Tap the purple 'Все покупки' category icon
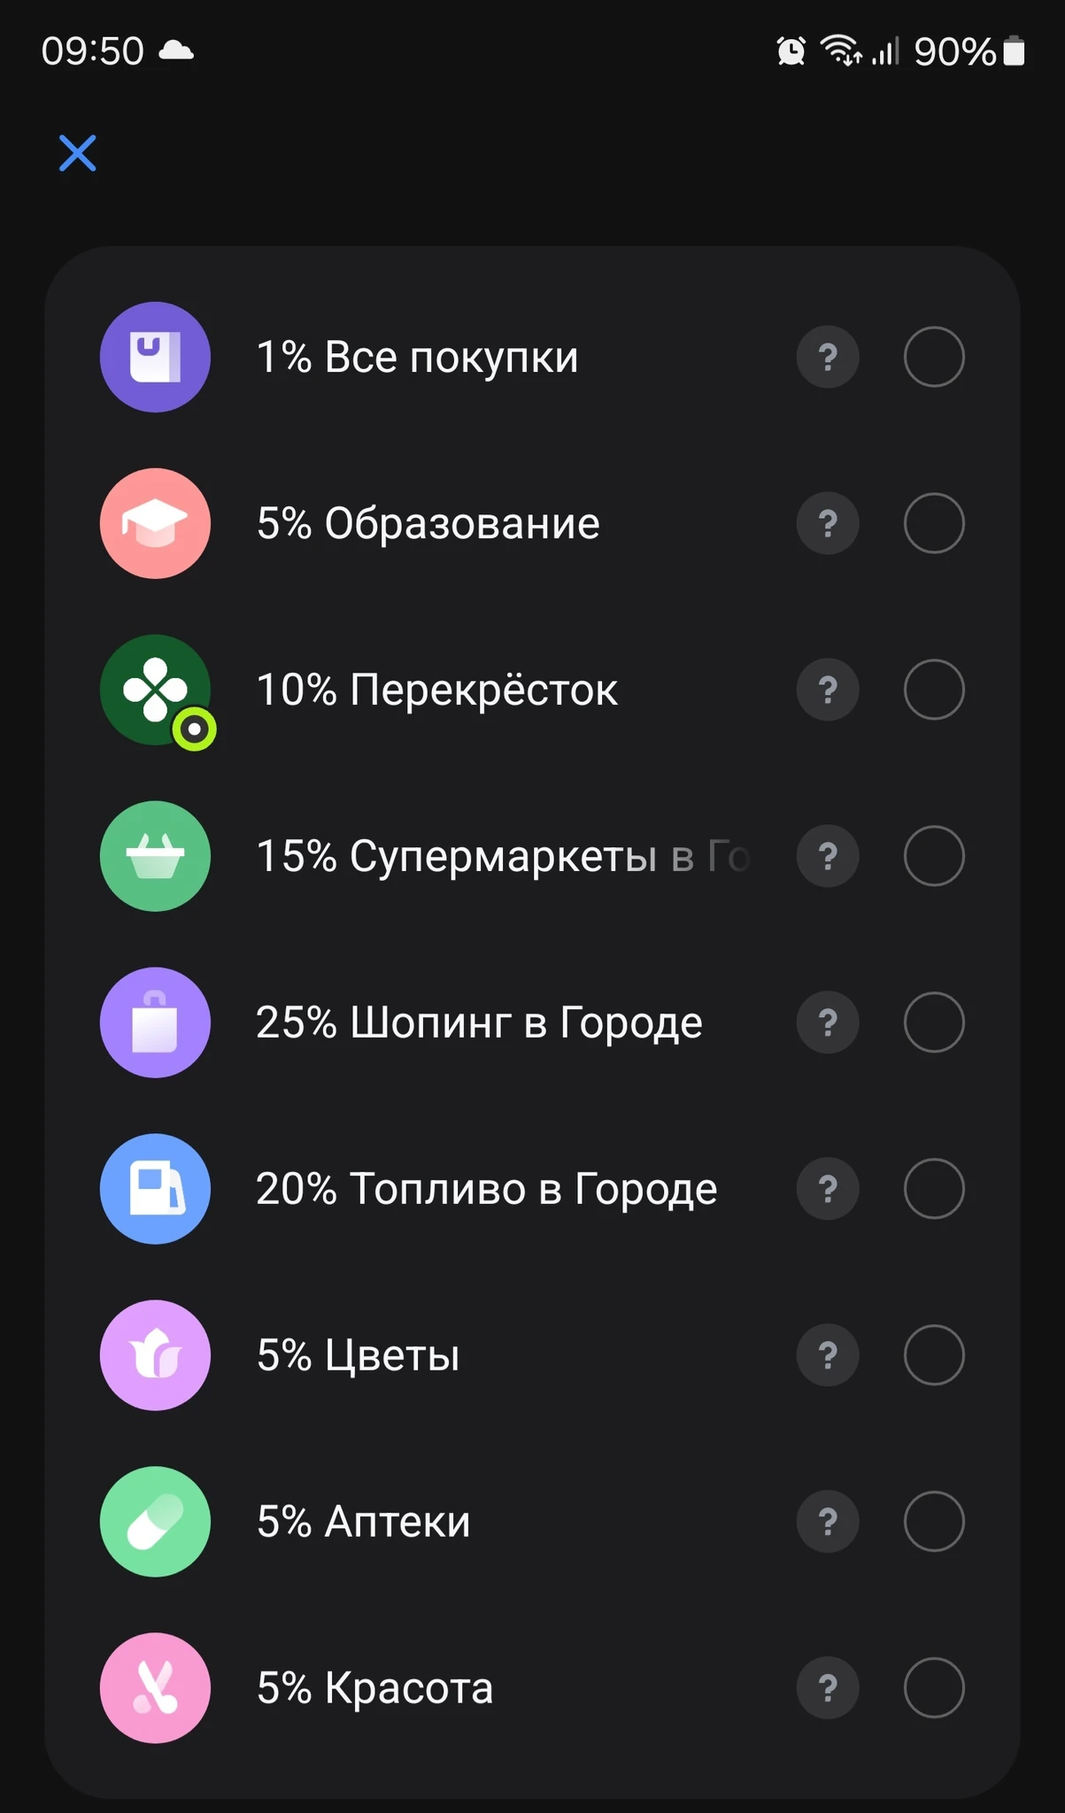Image resolution: width=1065 pixels, height=1813 pixels. 155,357
